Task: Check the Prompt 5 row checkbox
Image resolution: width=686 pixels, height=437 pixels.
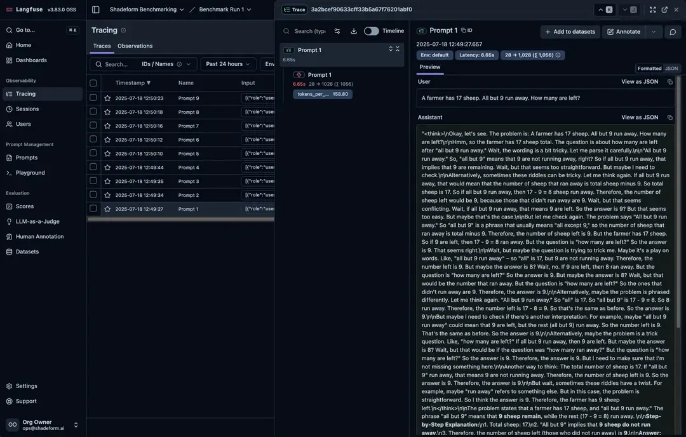Action: click(x=93, y=154)
